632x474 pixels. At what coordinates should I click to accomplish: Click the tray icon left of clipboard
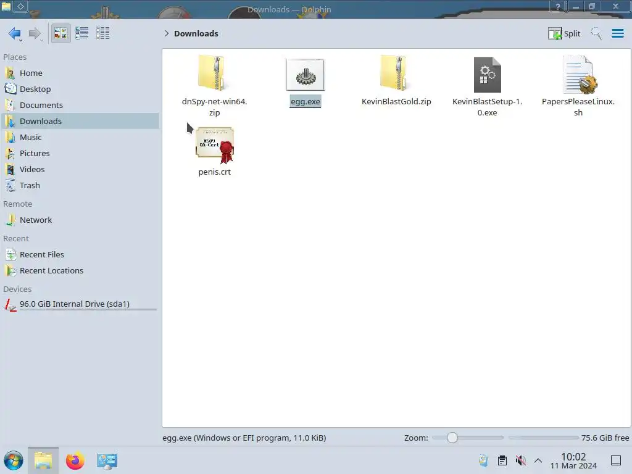pos(484,460)
